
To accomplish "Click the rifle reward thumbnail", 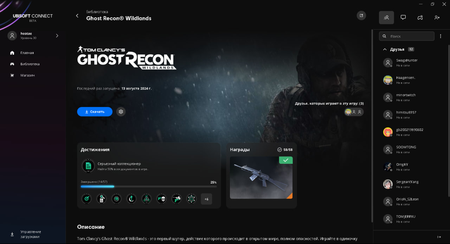I will pyautogui.click(x=261, y=177).
